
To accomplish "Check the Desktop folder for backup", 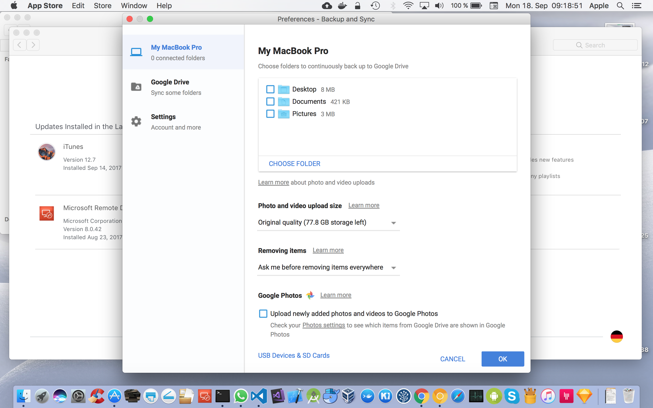I will 270,89.
